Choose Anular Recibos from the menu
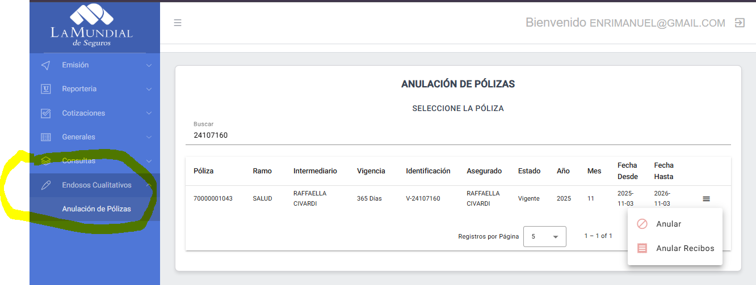The image size is (756, 285). pyautogui.click(x=684, y=248)
